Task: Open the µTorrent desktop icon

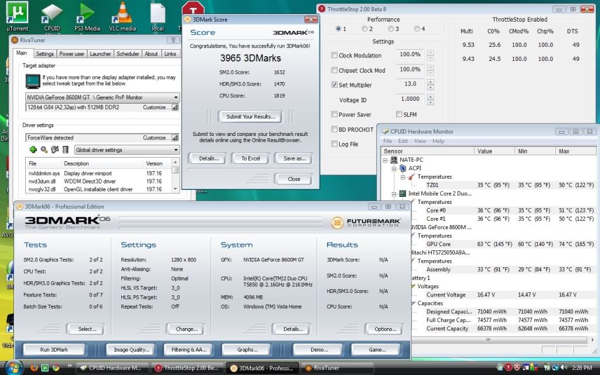Action: coord(17,16)
